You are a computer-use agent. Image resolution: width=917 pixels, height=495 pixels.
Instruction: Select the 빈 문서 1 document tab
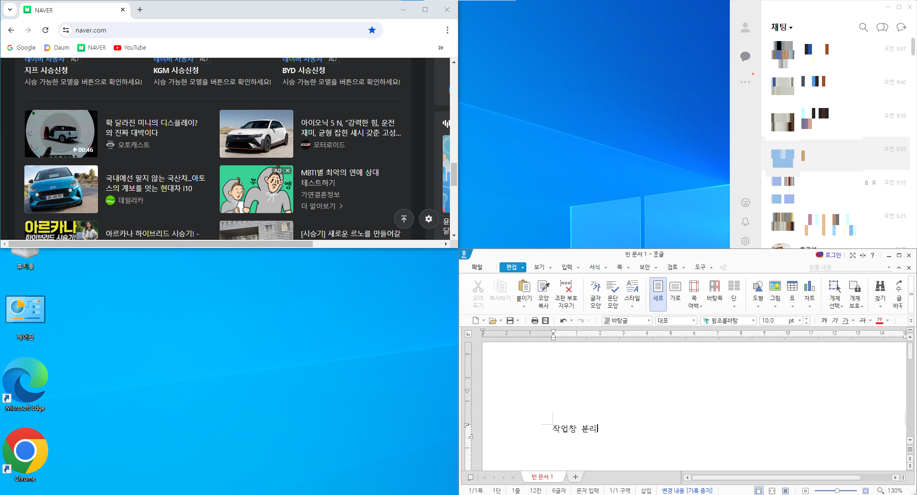(x=542, y=477)
